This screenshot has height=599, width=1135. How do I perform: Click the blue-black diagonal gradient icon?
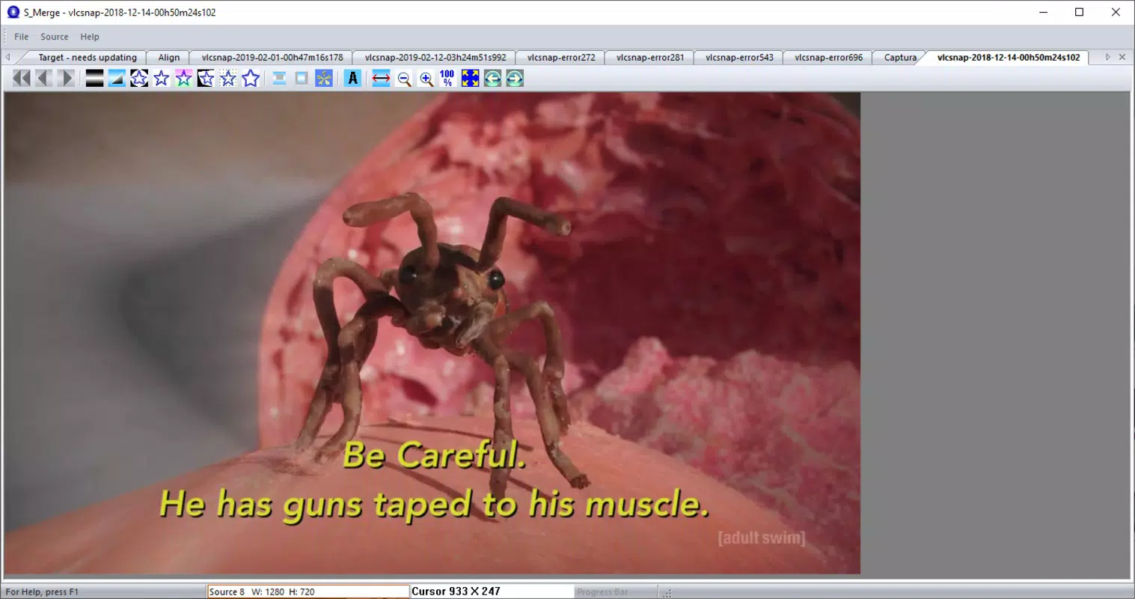pyautogui.click(x=117, y=78)
